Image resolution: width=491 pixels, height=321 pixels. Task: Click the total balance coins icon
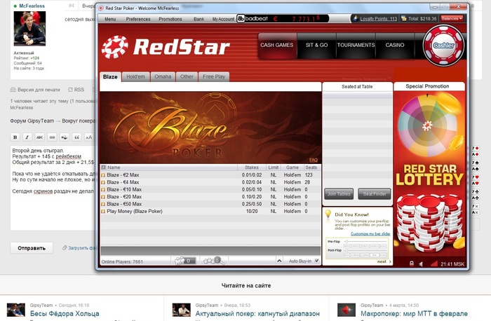[x=404, y=18]
